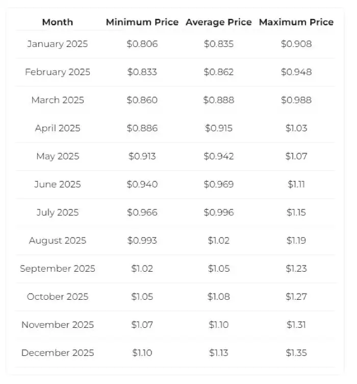Click the Maximum Price column header
This screenshot has height=384, width=357.
point(296,22)
